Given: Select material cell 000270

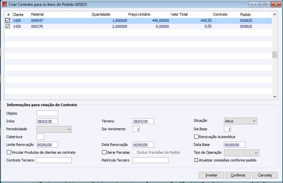Looking at the screenshot, I should 37,26.
